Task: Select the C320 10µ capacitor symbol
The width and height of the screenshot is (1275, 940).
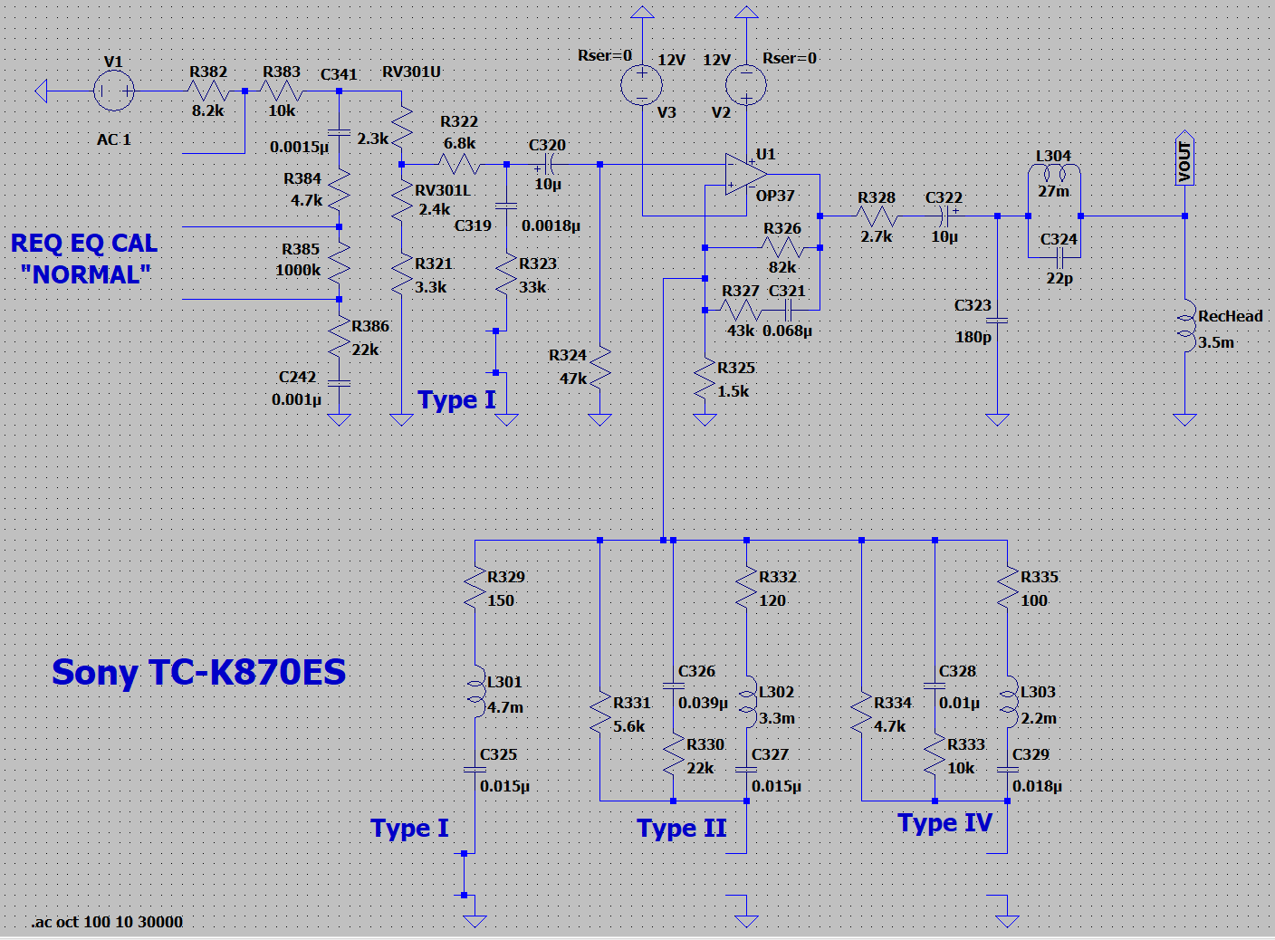Action: (549, 165)
